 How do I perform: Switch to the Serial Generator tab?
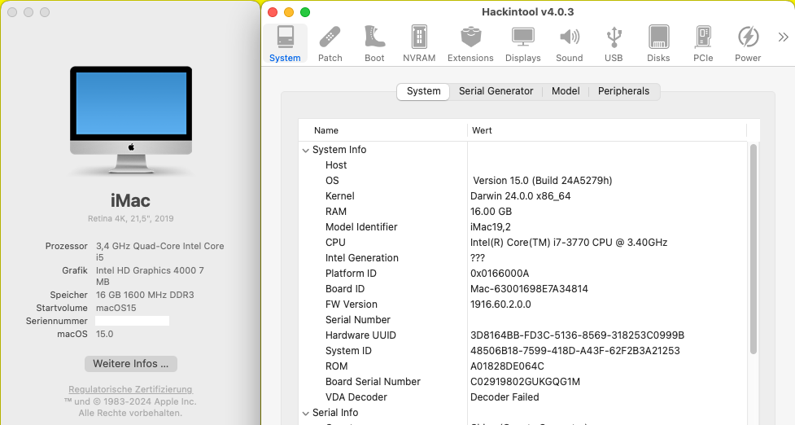496,91
